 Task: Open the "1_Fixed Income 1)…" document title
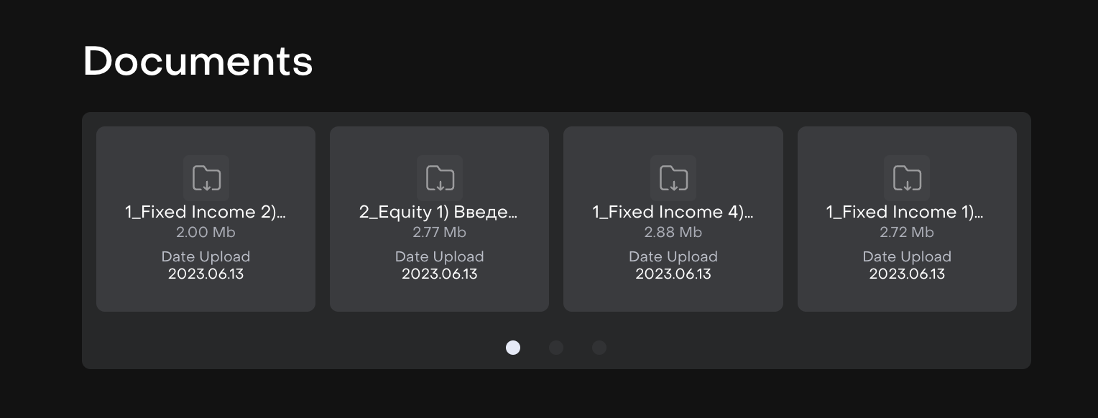(x=907, y=212)
